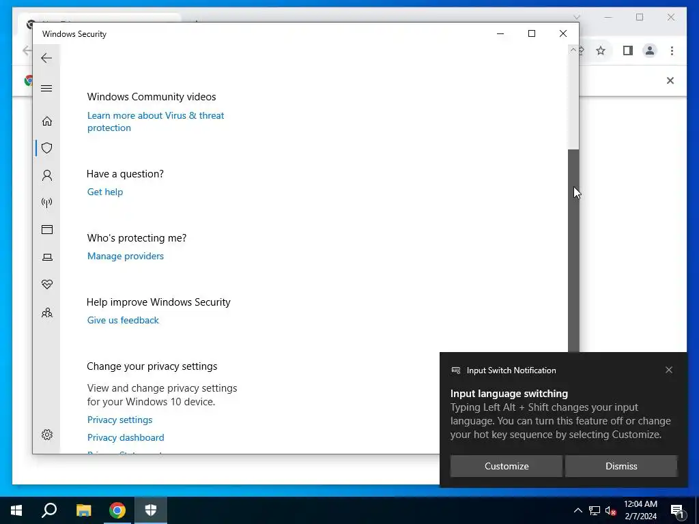The height and width of the screenshot is (524, 699).
Task: Open Family options icon
Action: click(47, 312)
